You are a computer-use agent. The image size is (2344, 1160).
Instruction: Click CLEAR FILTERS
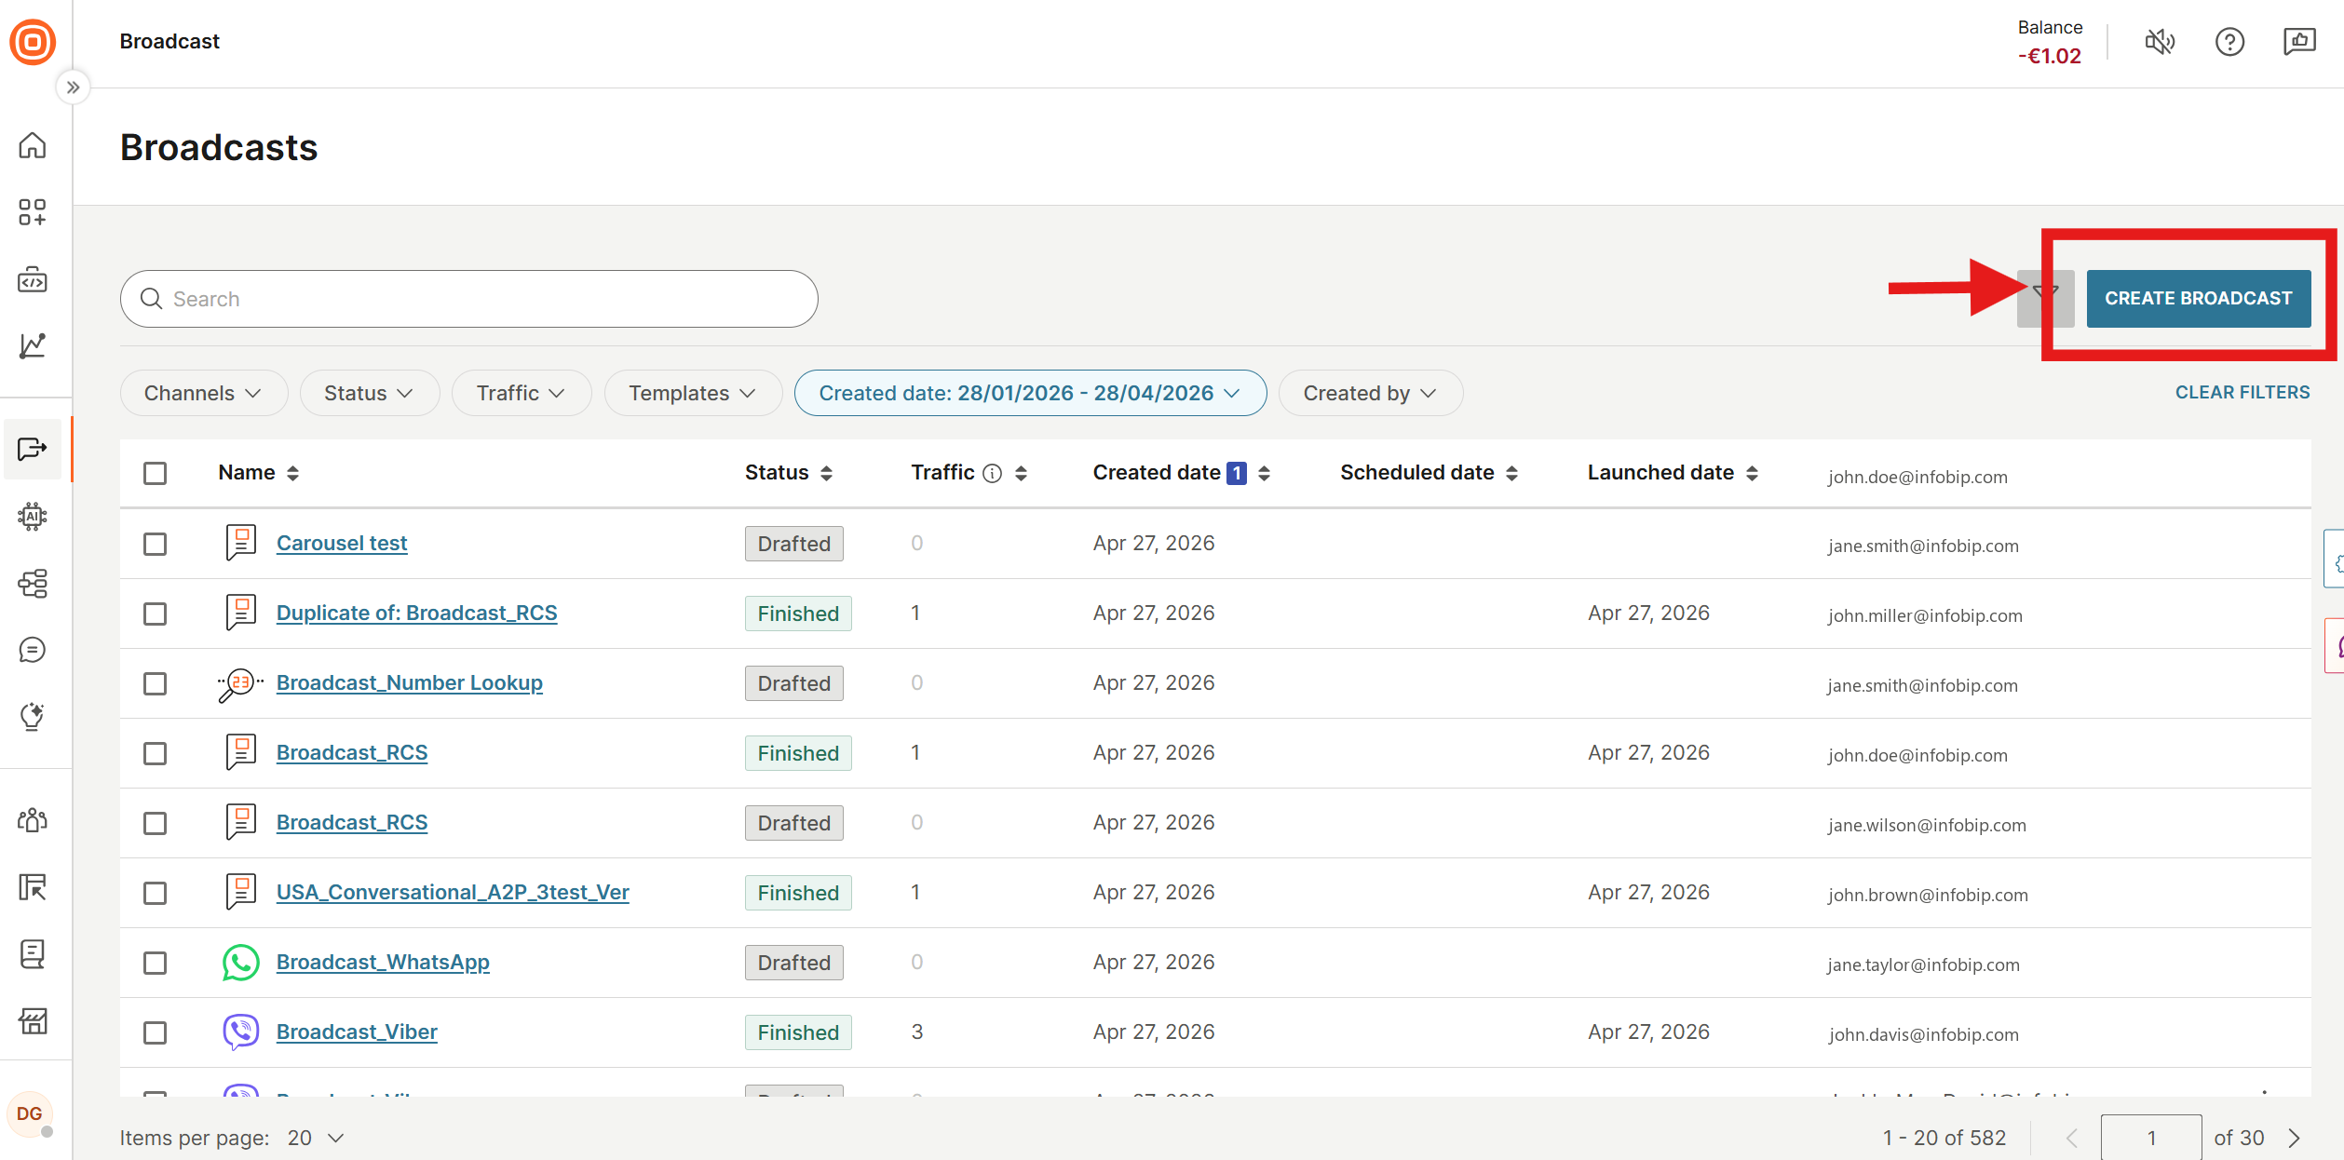[x=2242, y=392]
